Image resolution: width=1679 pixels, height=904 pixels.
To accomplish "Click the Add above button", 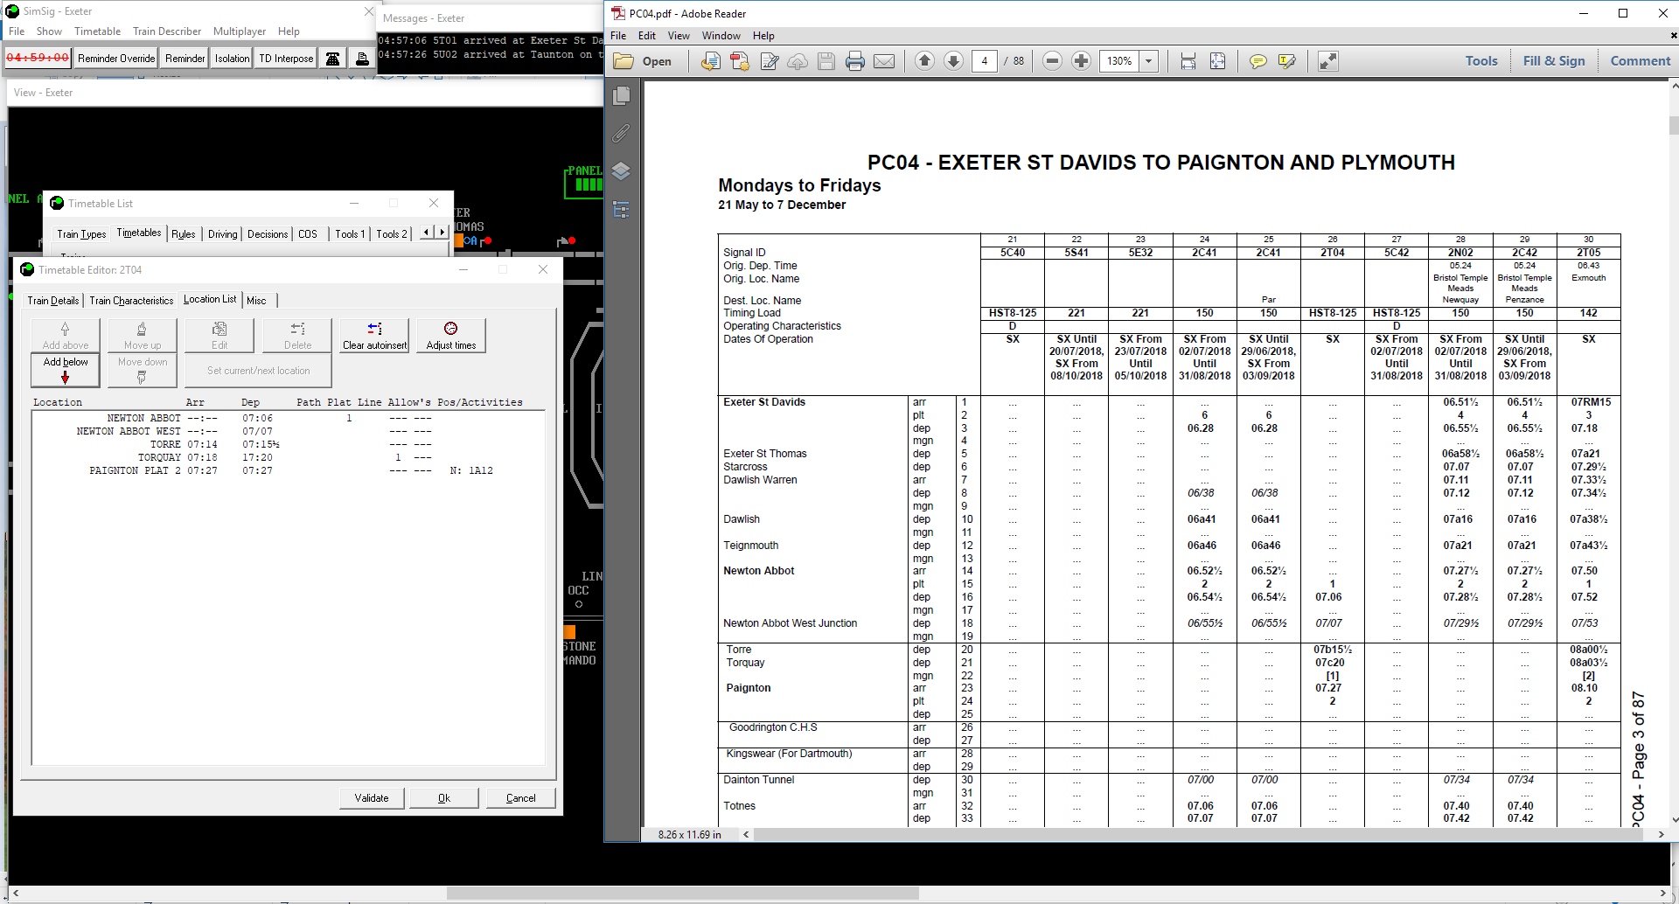I will [66, 336].
